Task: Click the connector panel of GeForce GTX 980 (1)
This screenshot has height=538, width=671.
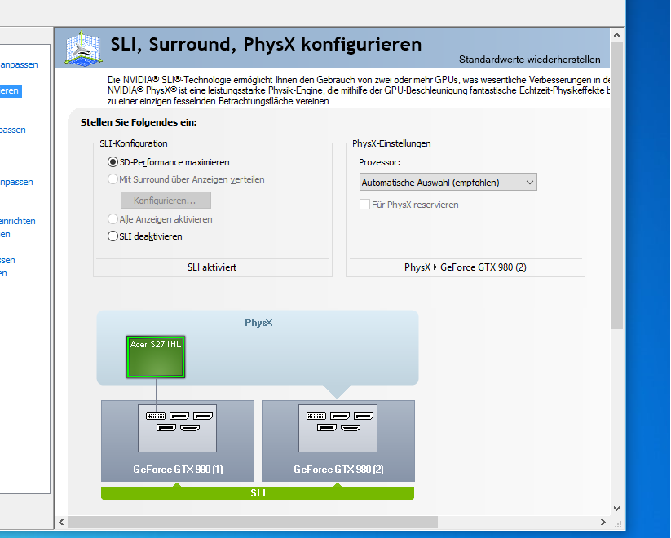Action: click(177, 428)
